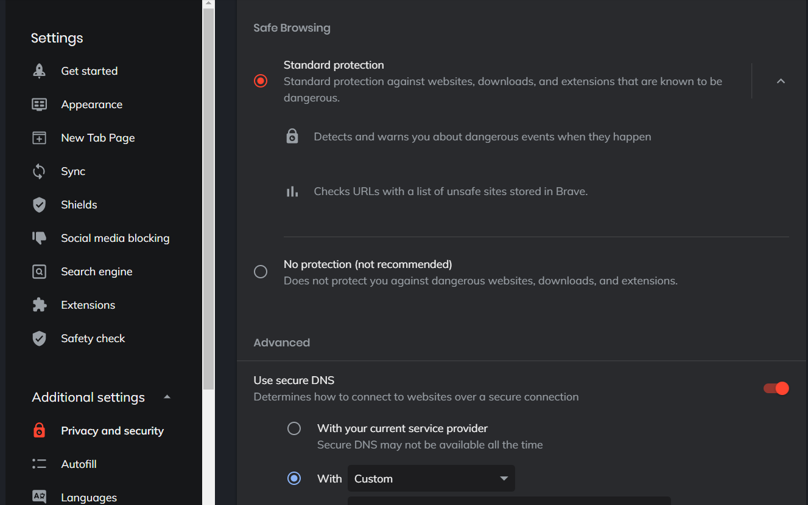Go to the Autofill settings section
Viewport: 808px width, 505px height.
79,464
